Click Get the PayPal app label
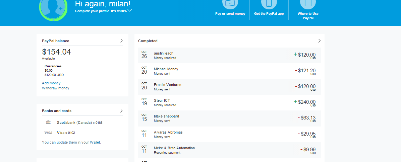 [x=269, y=14]
